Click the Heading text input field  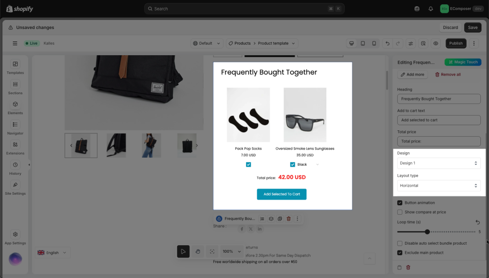coord(438,99)
